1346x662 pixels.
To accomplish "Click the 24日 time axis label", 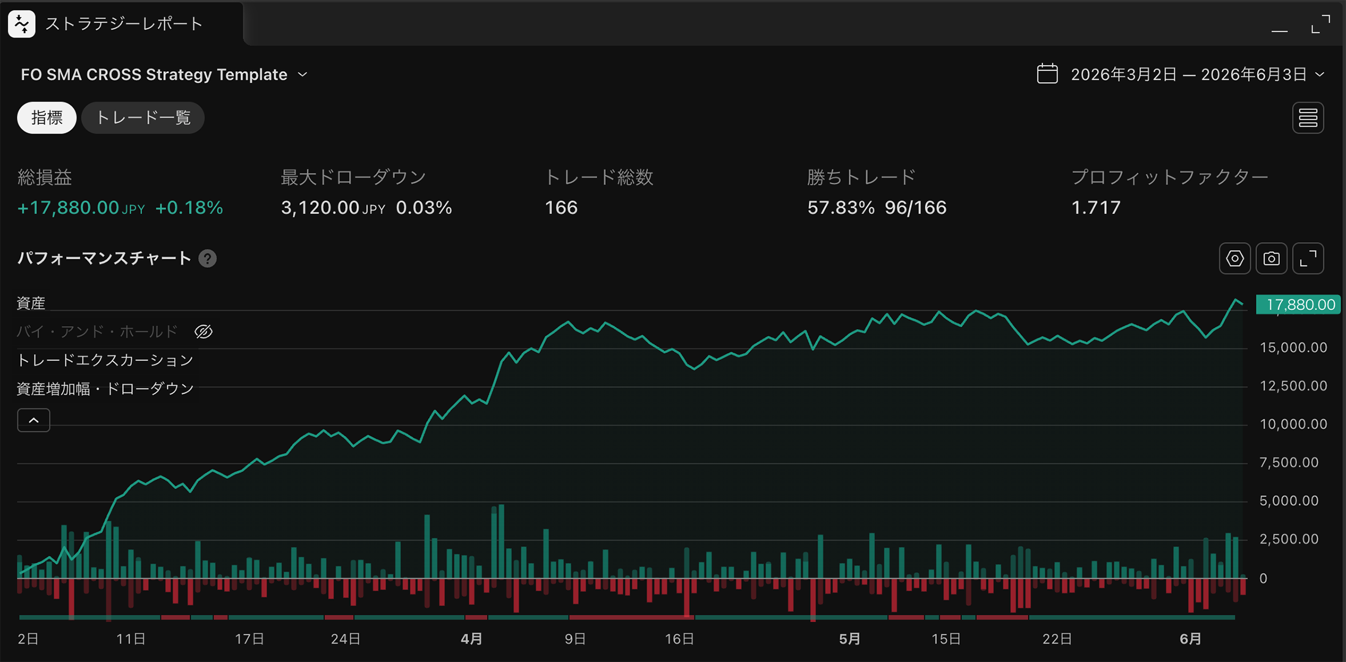I will pyautogui.click(x=345, y=639).
